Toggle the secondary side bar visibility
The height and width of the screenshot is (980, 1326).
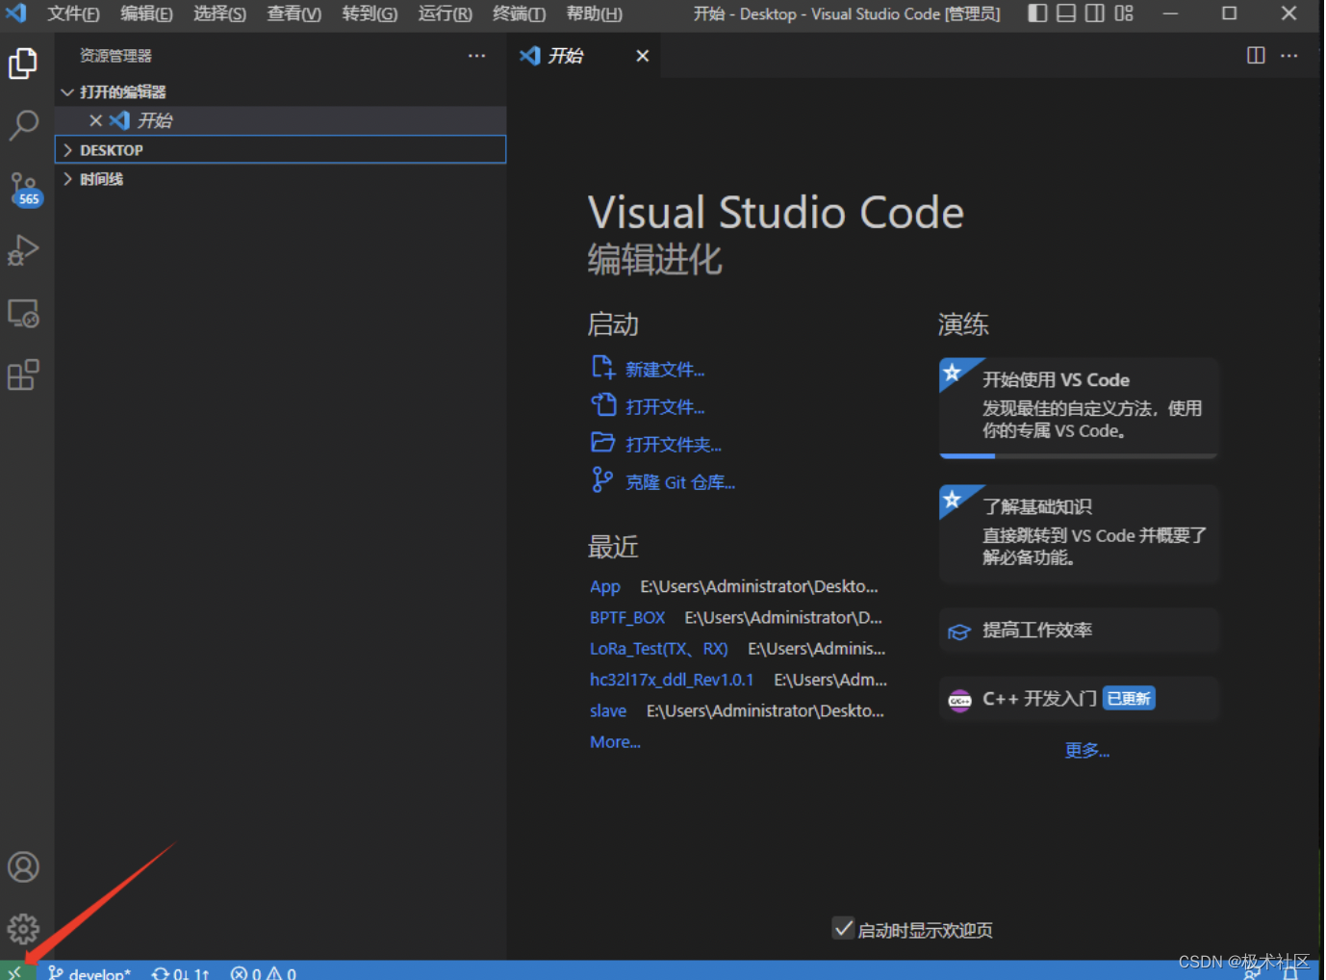coord(1095,13)
